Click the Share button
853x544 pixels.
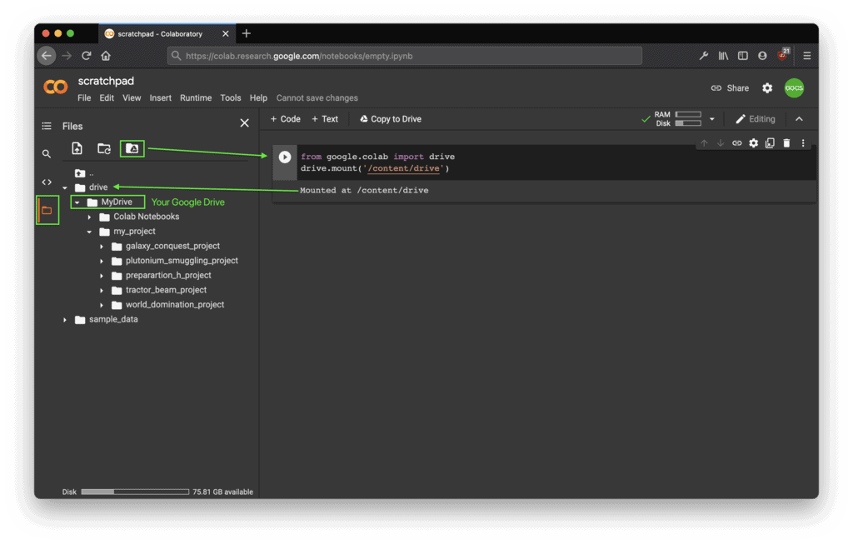click(730, 88)
